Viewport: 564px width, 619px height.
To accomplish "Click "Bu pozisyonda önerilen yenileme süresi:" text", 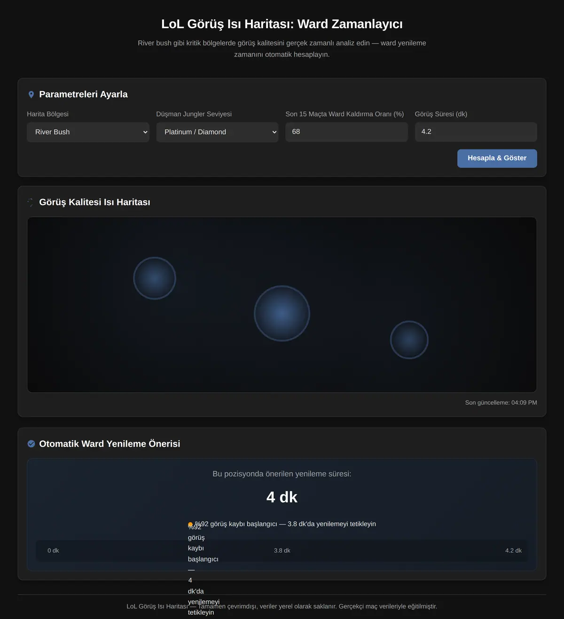I will click(x=282, y=474).
